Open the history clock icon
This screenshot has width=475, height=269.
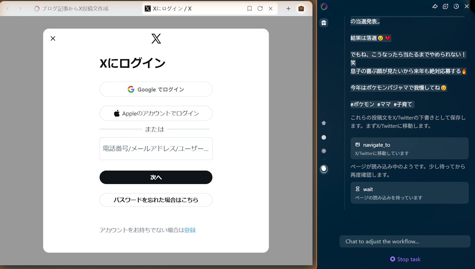click(456, 6)
